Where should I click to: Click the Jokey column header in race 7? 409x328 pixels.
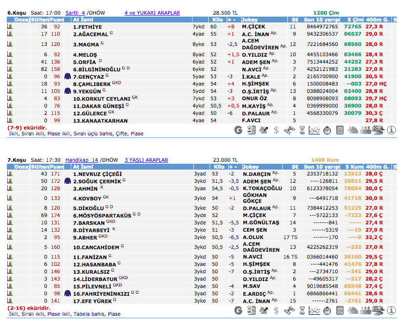250,167
